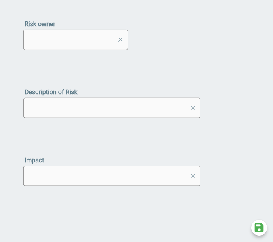Clear the Description of Risk field
The height and width of the screenshot is (242, 273).
(x=193, y=108)
